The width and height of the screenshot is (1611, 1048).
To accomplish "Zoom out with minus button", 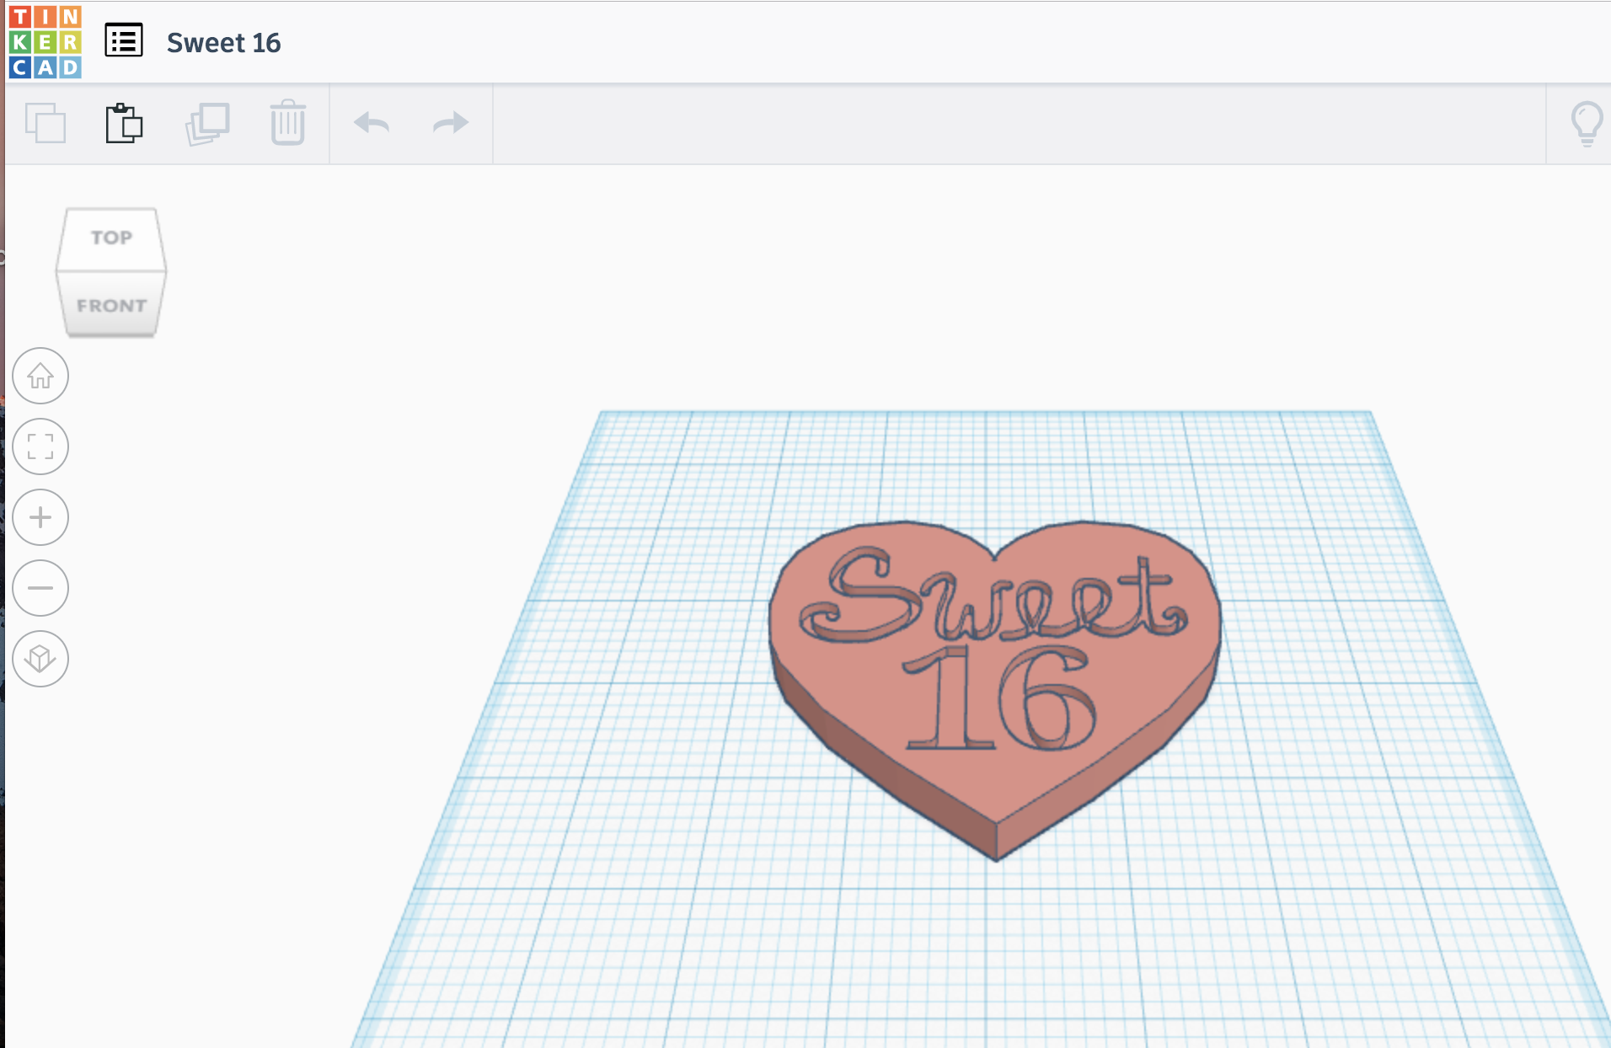I will point(40,588).
